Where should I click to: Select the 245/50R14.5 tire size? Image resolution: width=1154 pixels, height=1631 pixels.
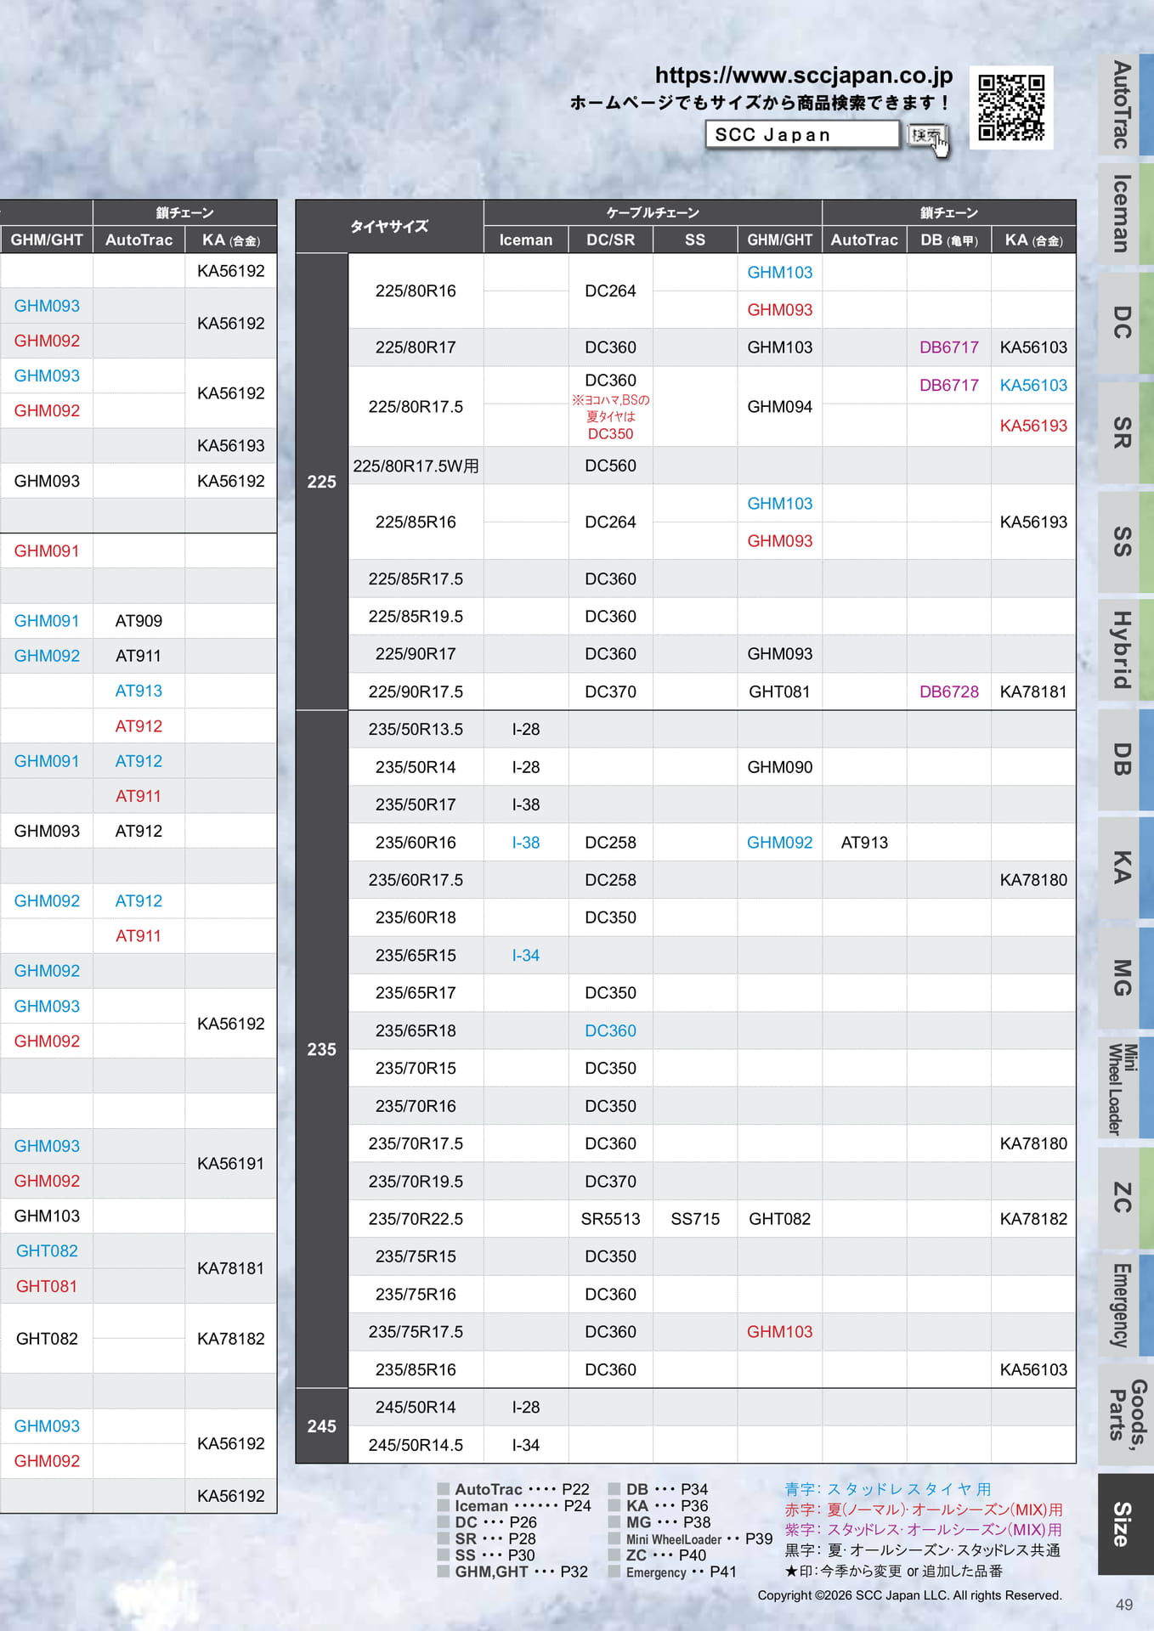416,1445
